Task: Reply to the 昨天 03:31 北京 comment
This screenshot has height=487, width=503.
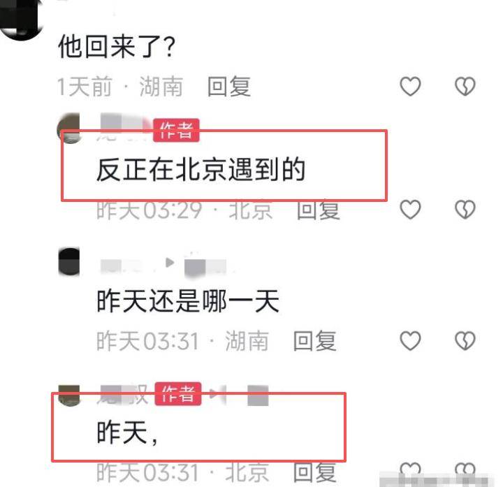Action: [314, 472]
